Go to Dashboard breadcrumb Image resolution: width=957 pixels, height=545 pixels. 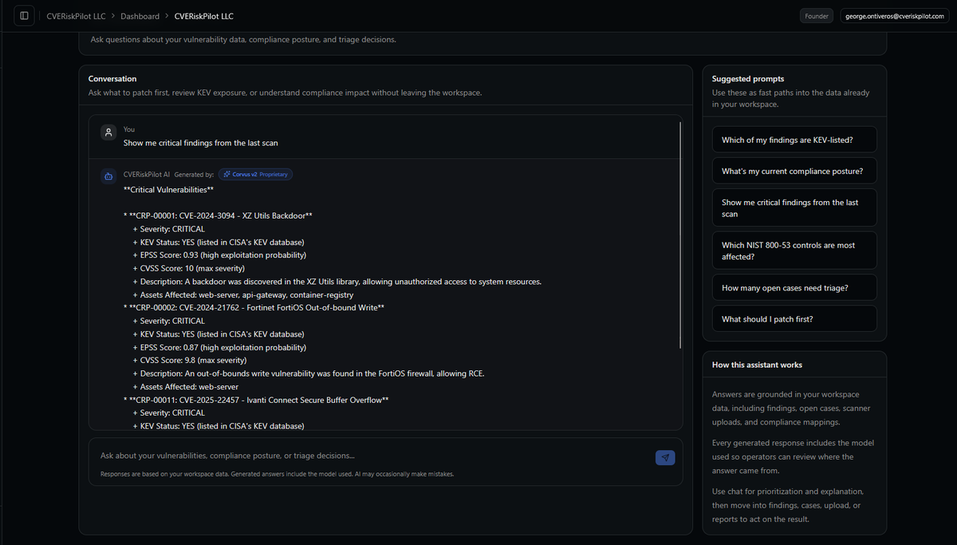pos(140,16)
